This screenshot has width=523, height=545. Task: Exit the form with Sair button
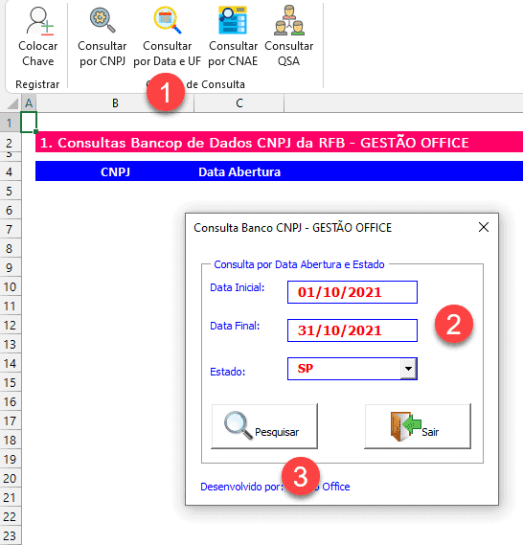pos(418,426)
